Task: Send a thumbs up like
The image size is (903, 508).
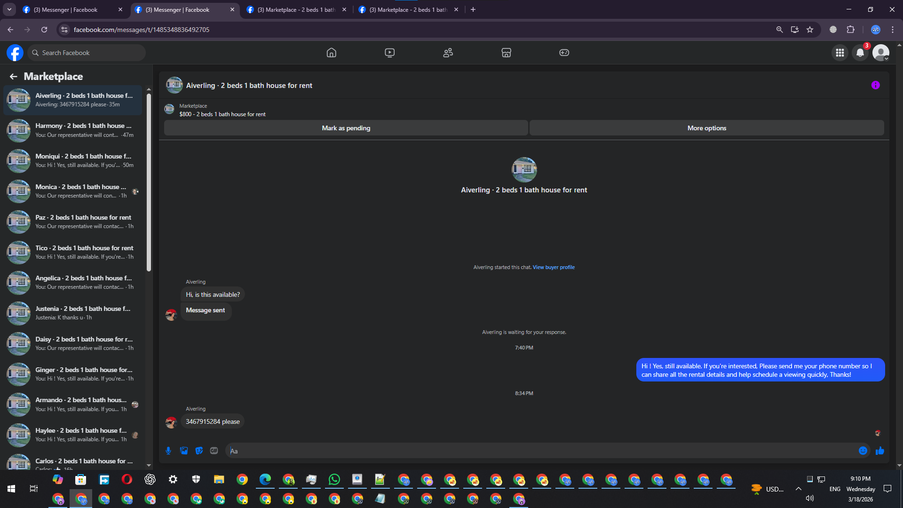Action: (880, 451)
